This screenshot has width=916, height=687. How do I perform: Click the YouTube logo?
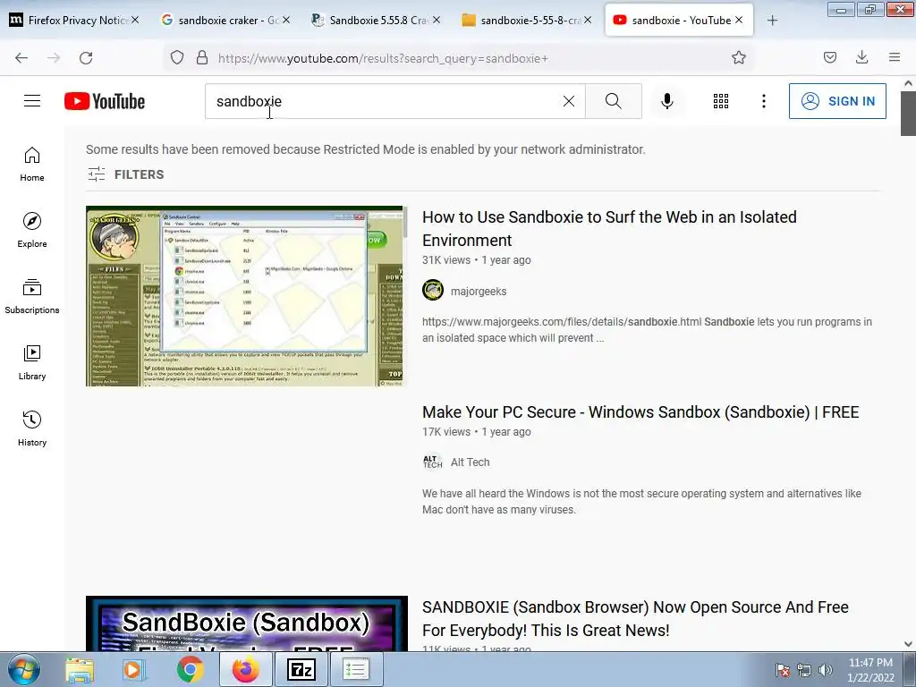coord(105,101)
